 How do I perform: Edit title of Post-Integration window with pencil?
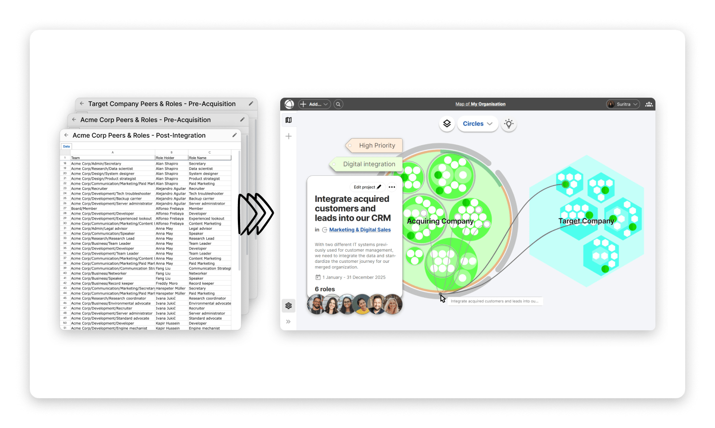point(235,135)
